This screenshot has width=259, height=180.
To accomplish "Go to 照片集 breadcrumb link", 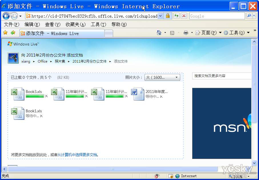I will [x=60, y=61].
